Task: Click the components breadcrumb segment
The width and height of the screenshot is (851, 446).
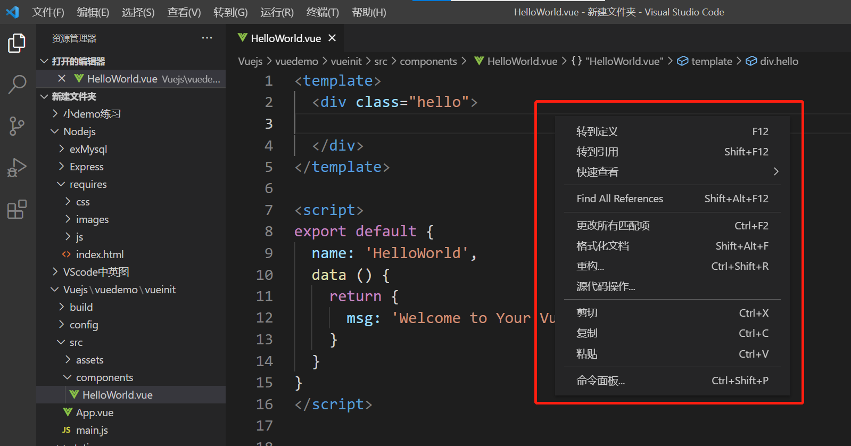Action: tap(428, 61)
